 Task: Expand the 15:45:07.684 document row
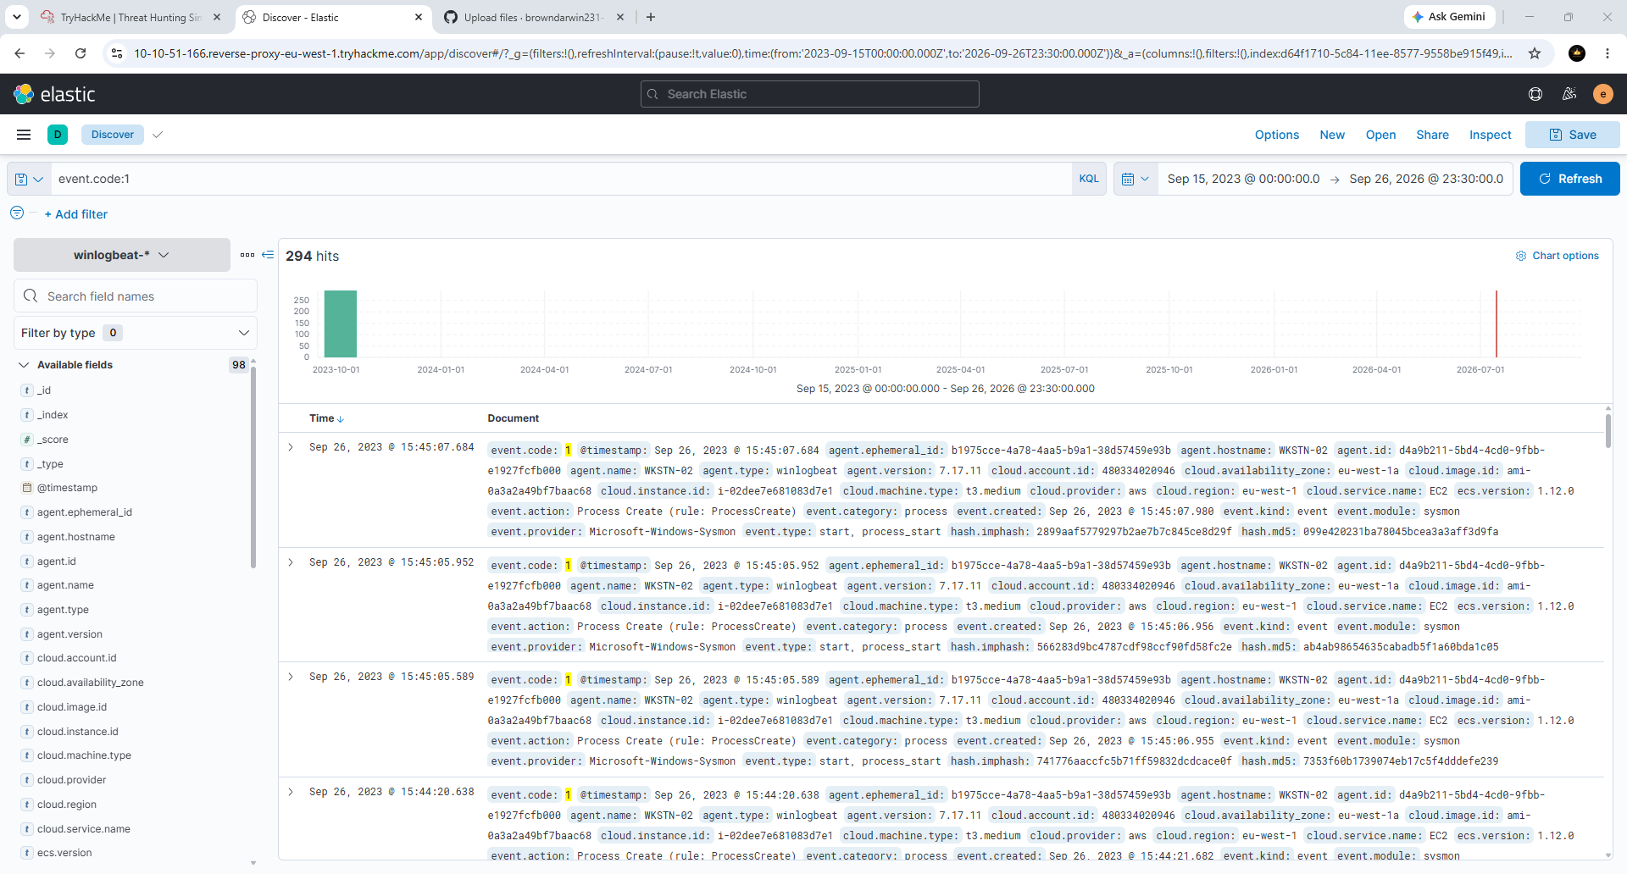[291, 447]
